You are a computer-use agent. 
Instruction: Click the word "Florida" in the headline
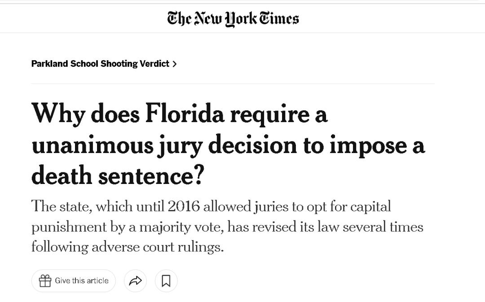[x=184, y=114]
